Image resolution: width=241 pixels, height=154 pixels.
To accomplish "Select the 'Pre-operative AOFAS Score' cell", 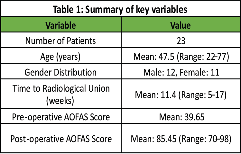I will [x=60, y=118].
